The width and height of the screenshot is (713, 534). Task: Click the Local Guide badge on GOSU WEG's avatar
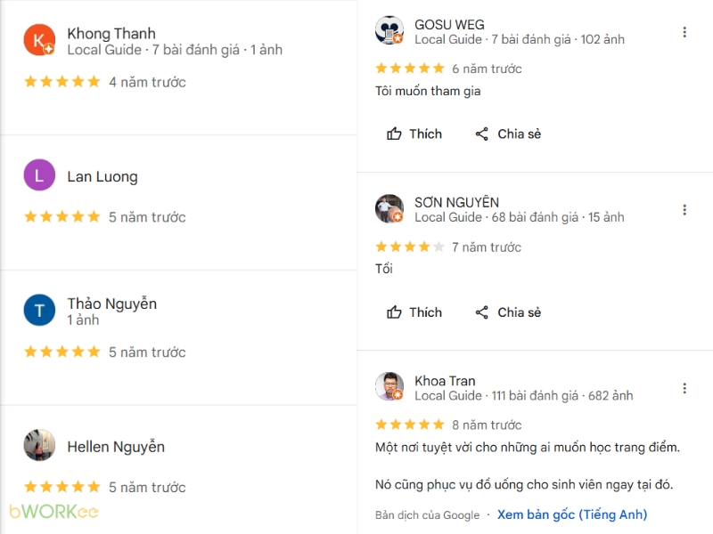click(399, 40)
